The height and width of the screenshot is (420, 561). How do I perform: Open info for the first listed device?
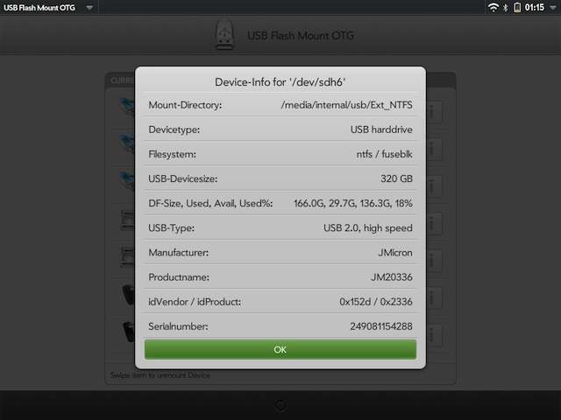click(434, 112)
